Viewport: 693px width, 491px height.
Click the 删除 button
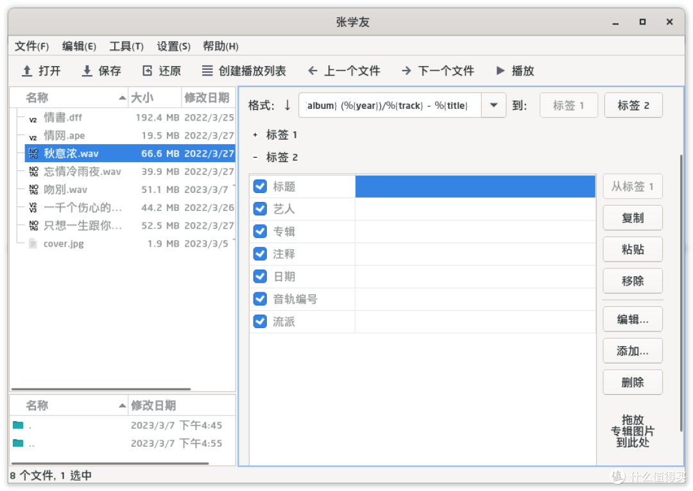click(x=633, y=382)
